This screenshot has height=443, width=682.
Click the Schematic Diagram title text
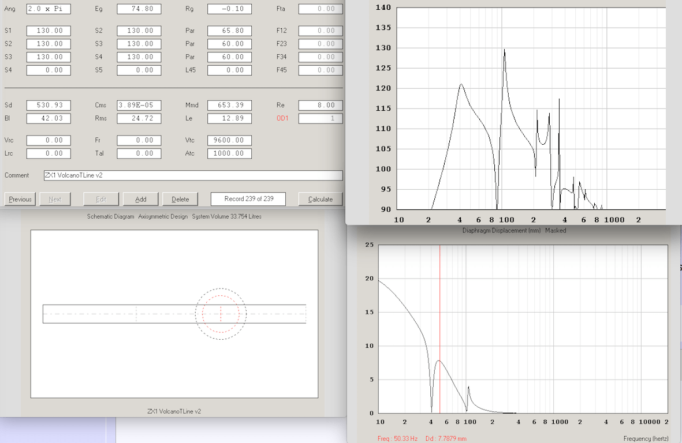(x=110, y=216)
